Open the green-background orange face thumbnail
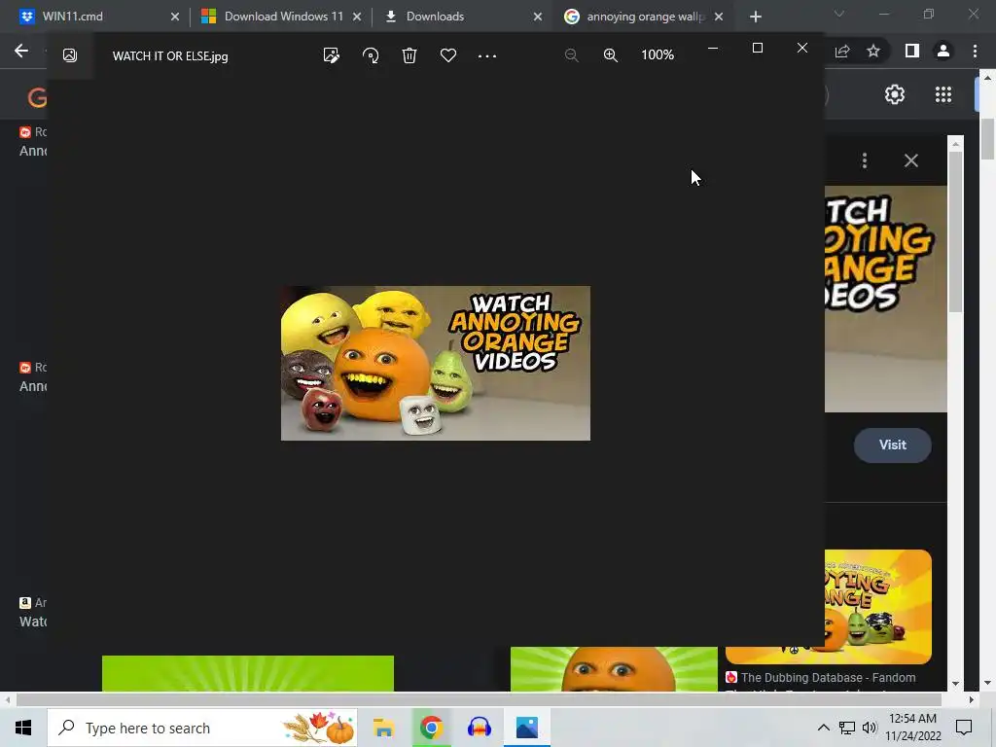996x747 pixels. pyautogui.click(x=614, y=669)
